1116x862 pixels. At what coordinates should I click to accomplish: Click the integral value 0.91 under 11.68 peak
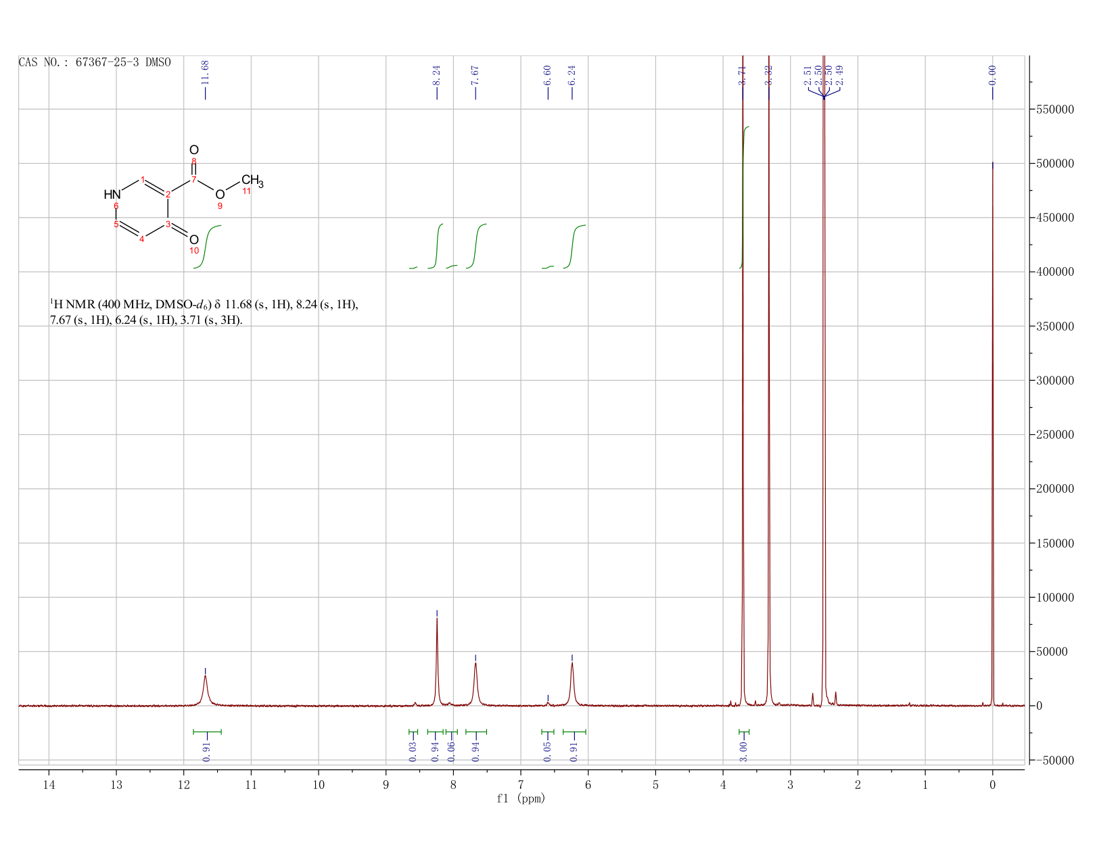point(207,750)
